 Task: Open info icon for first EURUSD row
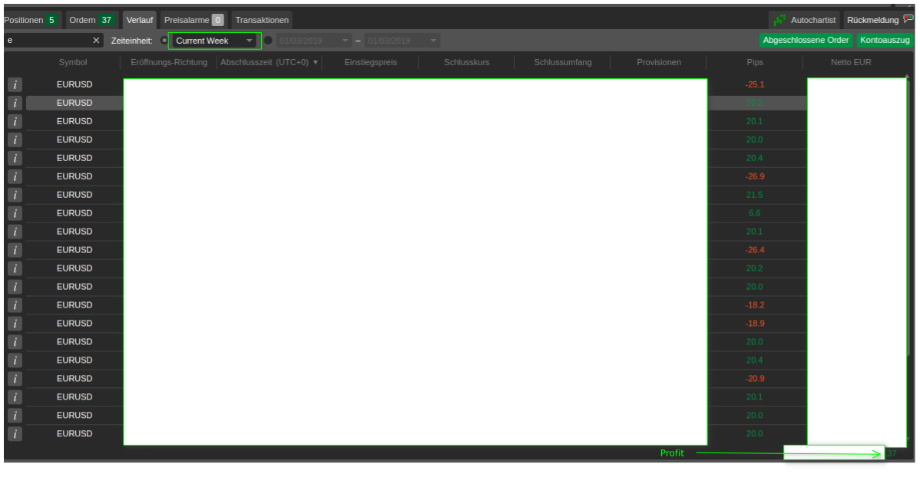click(15, 84)
